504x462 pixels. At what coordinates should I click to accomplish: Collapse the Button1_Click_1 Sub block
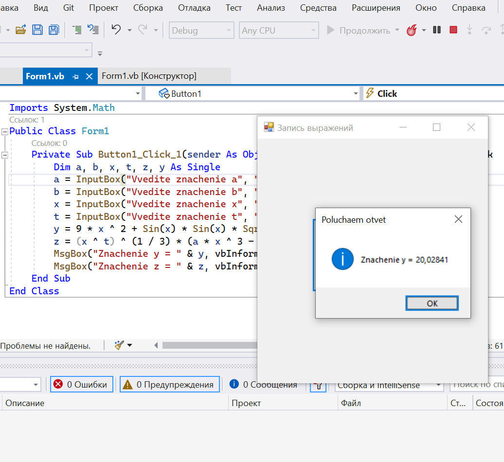pos(4,155)
